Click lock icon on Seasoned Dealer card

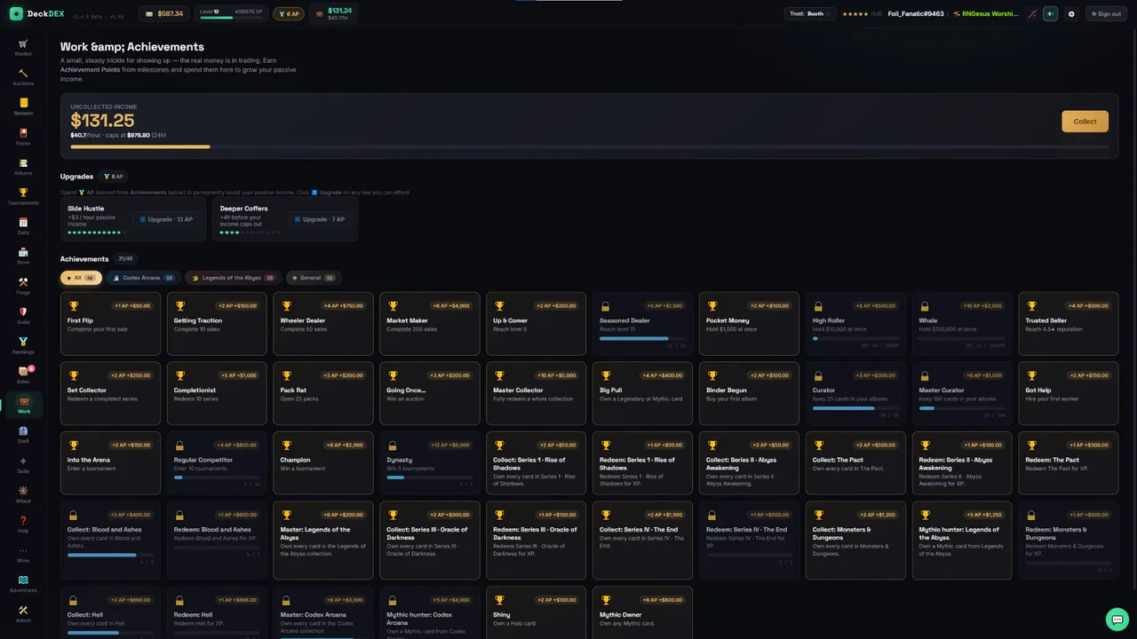click(x=606, y=305)
